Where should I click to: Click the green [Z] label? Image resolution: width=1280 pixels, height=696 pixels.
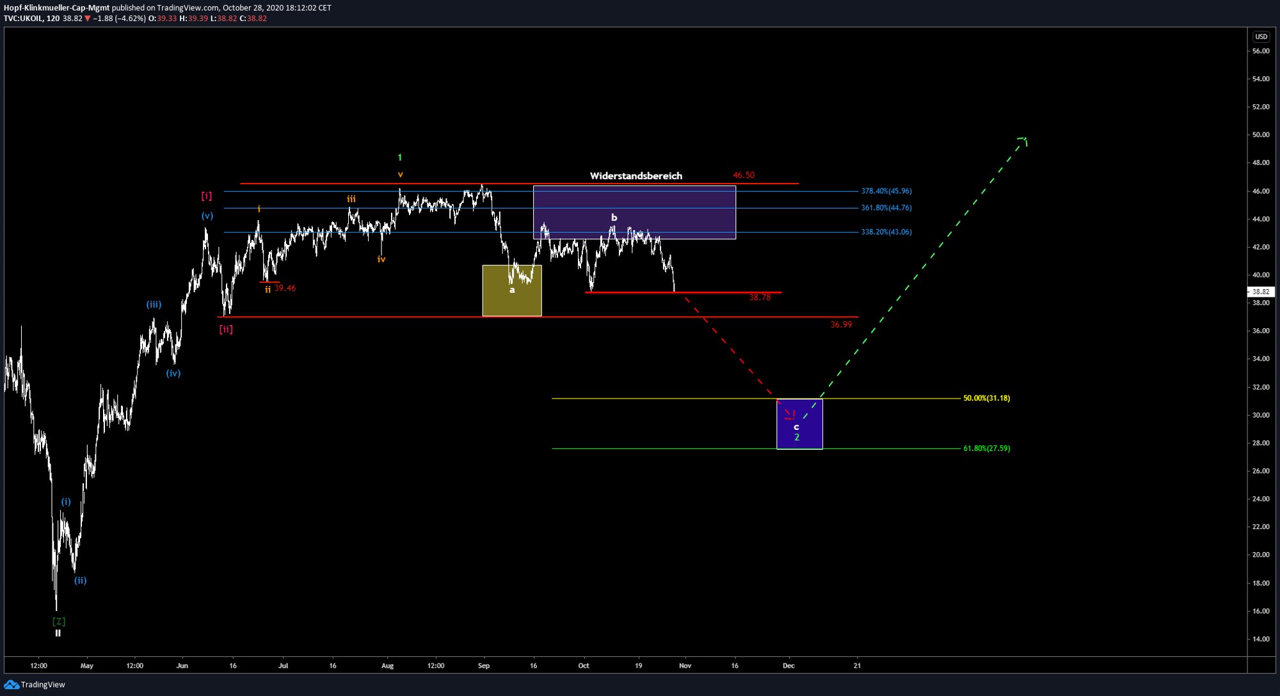click(58, 621)
